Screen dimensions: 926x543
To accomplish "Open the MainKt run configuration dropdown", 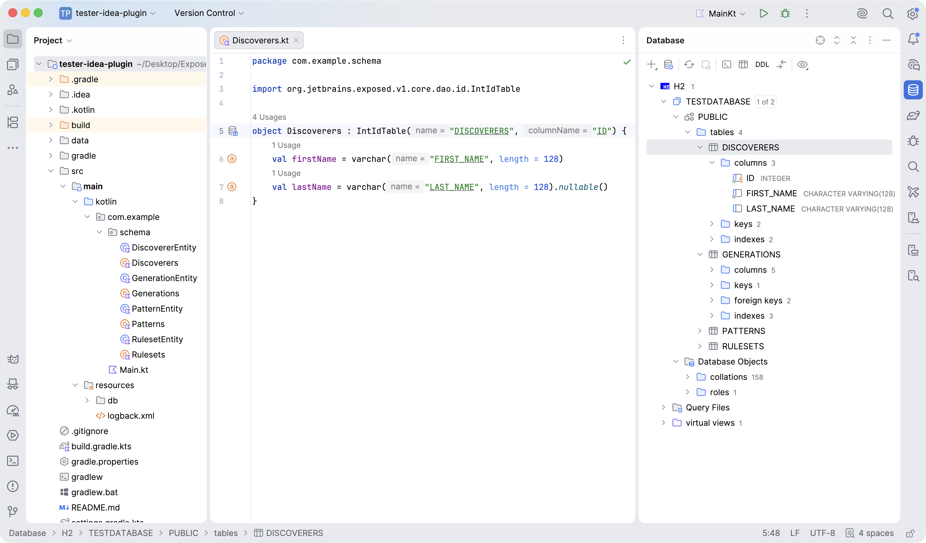I will tap(721, 14).
